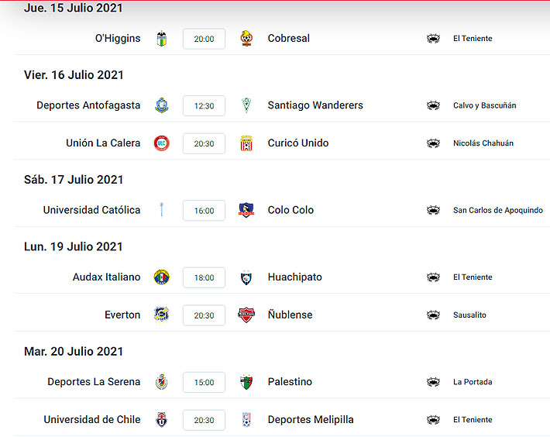The width and height of the screenshot is (550, 437).
Task: Go to the Deportes Melipilla team page
Action: point(311,419)
